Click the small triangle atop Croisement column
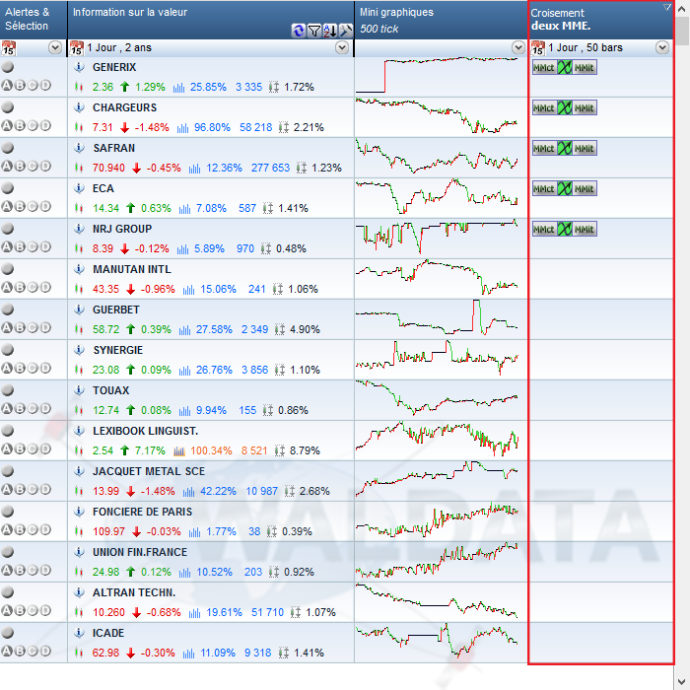 pyautogui.click(x=667, y=7)
